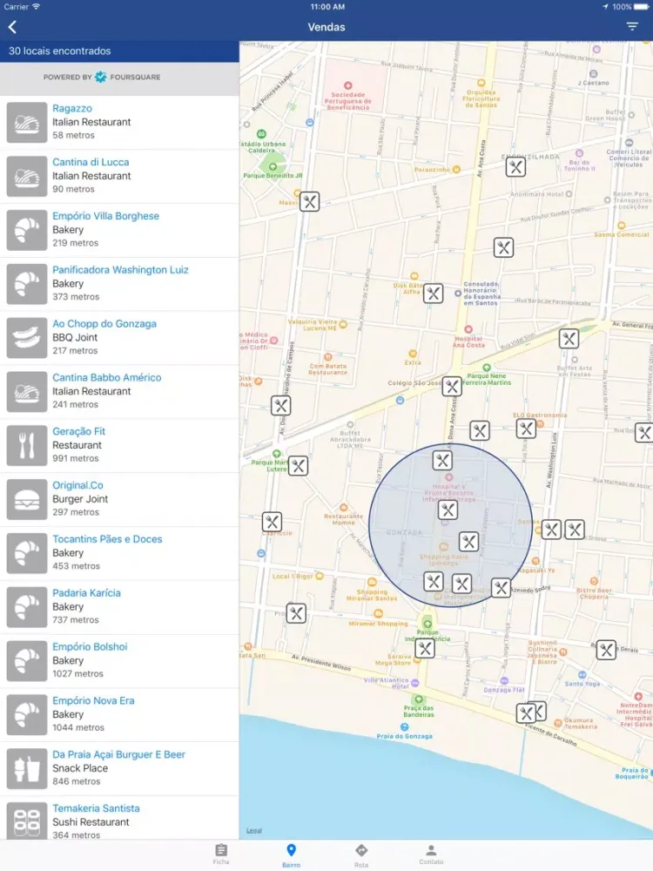Screen dimensions: 653x871
Task: Tap restaurant pin near Gerais street label
Action: click(x=606, y=650)
